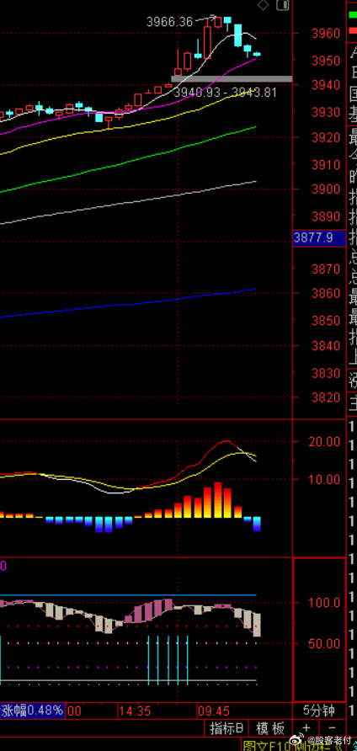Viewport: 357px width, 751px height.
Task: Click the 3860 price axis label
Action: [x=326, y=294]
